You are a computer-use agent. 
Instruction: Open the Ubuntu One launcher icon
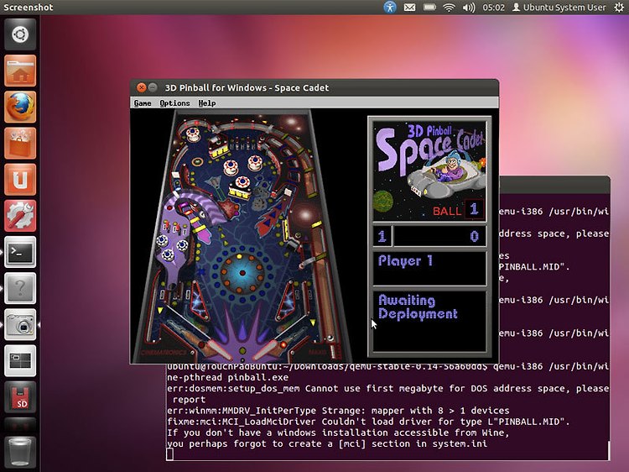20,180
